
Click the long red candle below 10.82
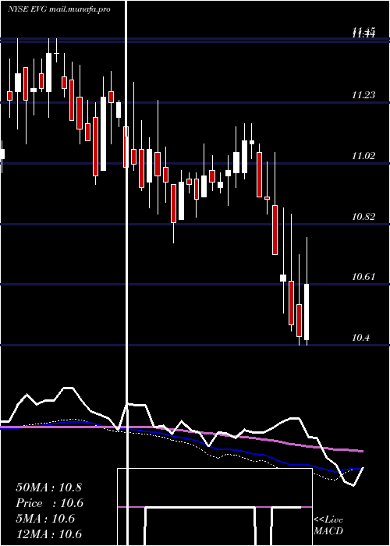click(x=275, y=230)
